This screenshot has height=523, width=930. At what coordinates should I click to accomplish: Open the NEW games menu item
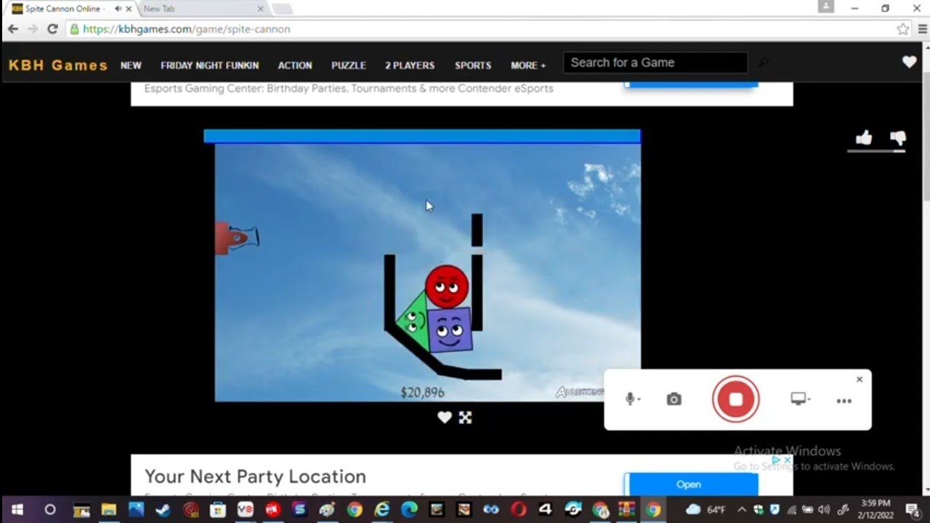coord(131,65)
